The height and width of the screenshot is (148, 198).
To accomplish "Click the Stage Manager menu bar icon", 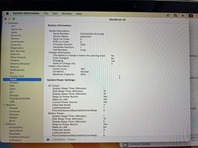I will pos(175,15).
